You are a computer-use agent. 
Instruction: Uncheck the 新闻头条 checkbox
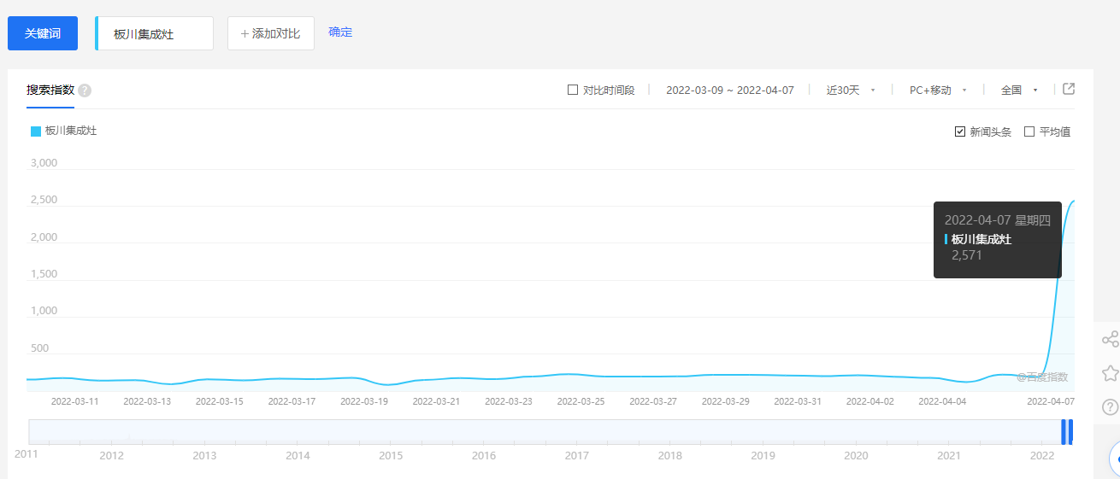point(960,131)
